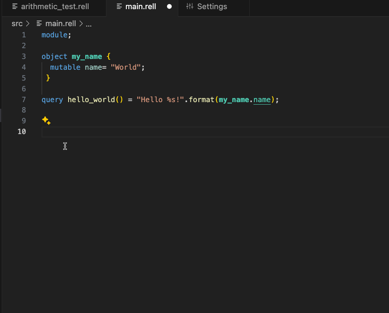This screenshot has width=389, height=313.
Task: Click the closing brace on line 5
Action: coord(48,78)
